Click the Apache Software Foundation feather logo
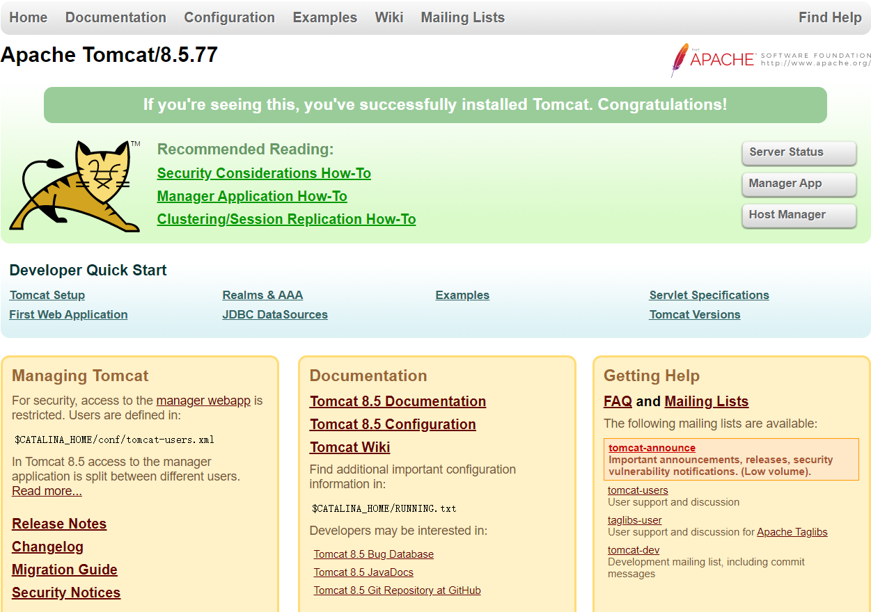Image resolution: width=871 pixels, height=612 pixels. click(771, 60)
